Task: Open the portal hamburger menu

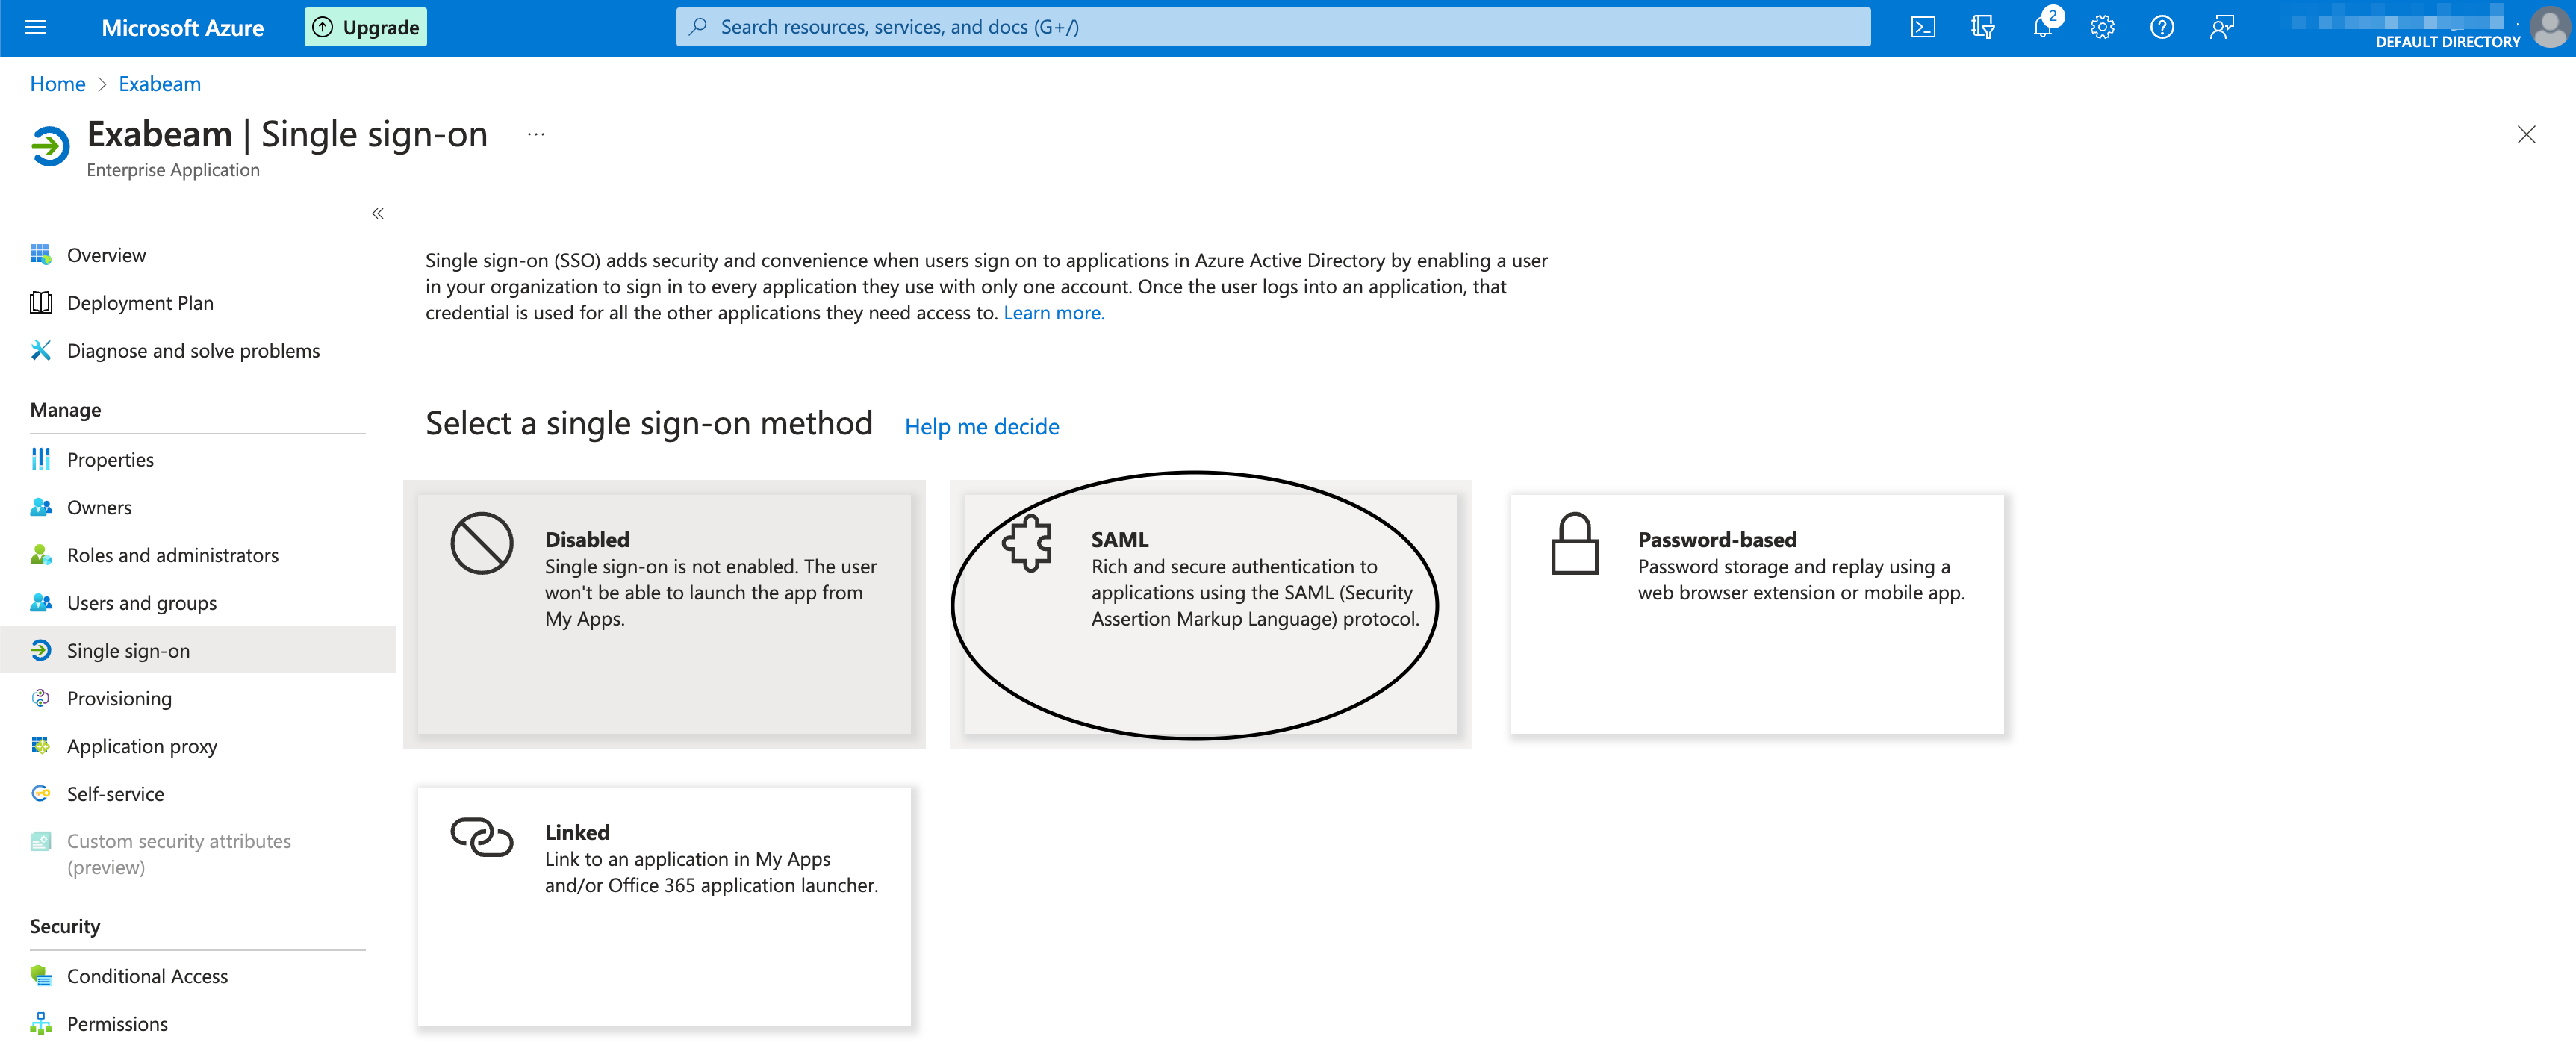Action: click(x=36, y=27)
